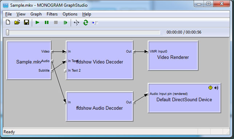Image resolution: width=234 pixels, height=139 pixels.
Task: Click the In pin of ffdshow Video Decoder
Action: coord(65,52)
